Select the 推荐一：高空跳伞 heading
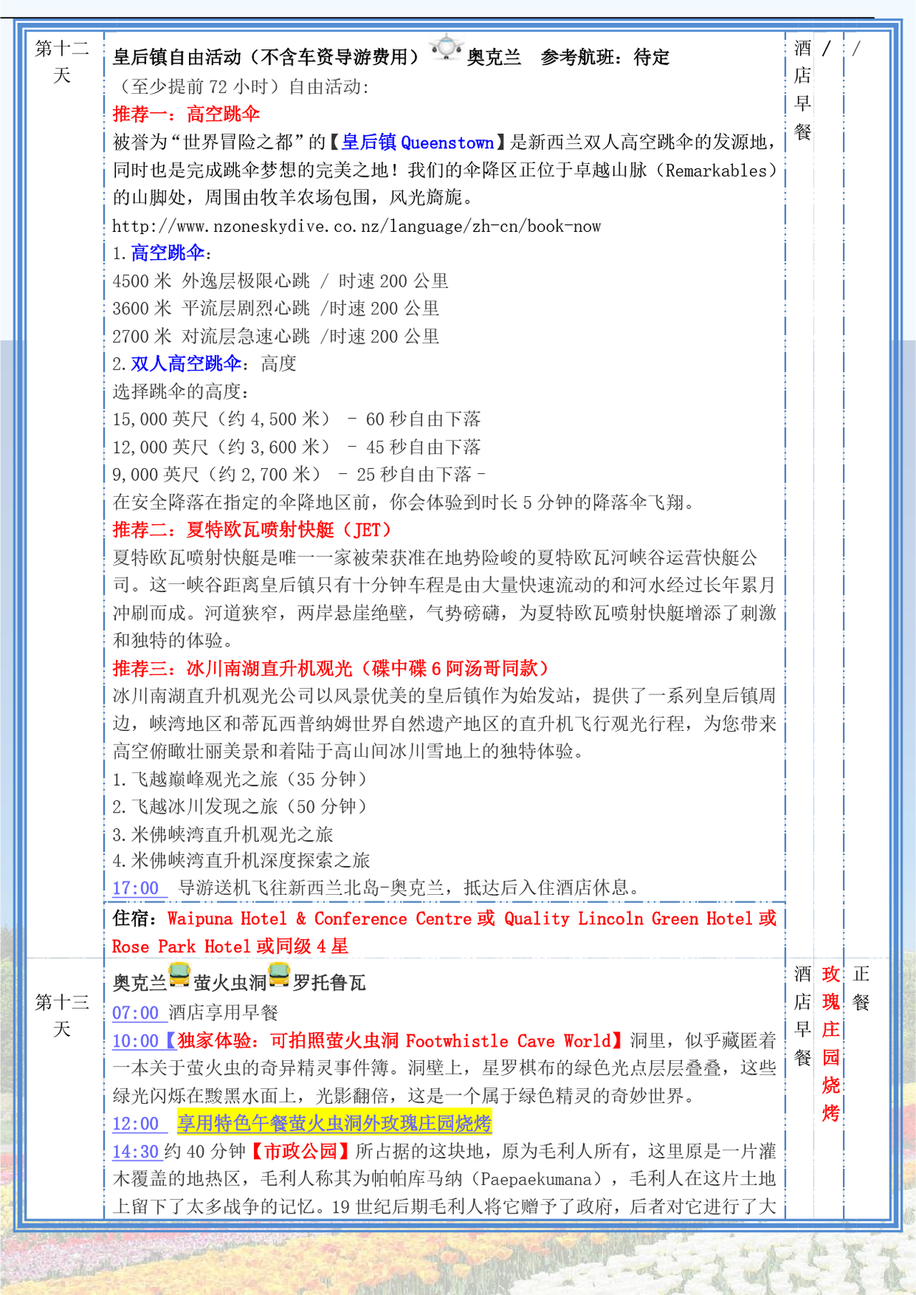This screenshot has height=1295, width=916. [186, 115]
